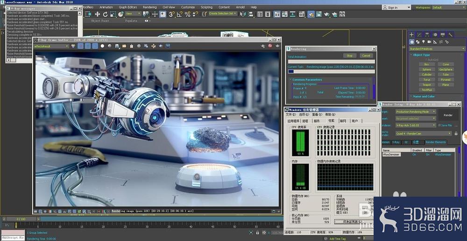Select the Helpers category icon
The width and height of the screenshot is (467, 241).
click(435, 42)
